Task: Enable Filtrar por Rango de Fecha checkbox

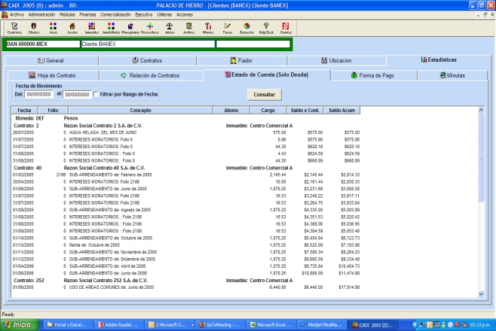Action: coord(96,94)
